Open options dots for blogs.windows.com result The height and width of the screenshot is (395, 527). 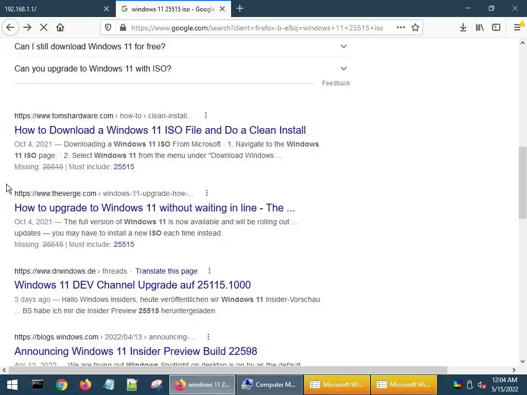[x=208, y=337]
